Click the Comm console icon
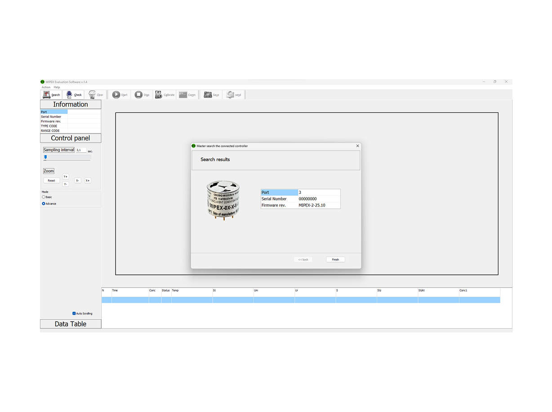Screen dimensions: 552x412 183,95
